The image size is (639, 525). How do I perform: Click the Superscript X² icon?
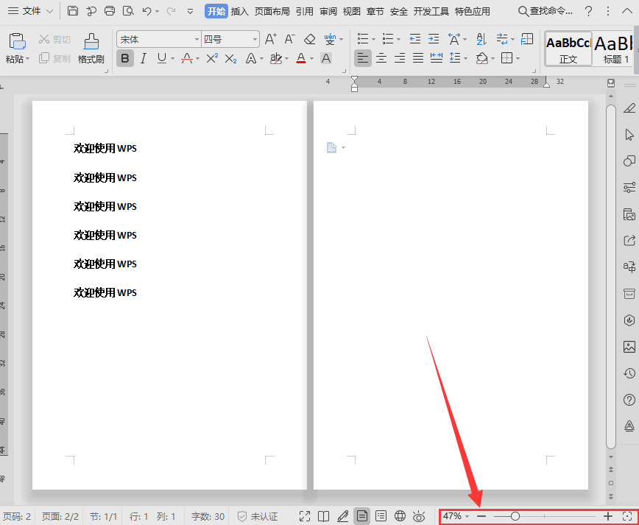click(212, 58)
